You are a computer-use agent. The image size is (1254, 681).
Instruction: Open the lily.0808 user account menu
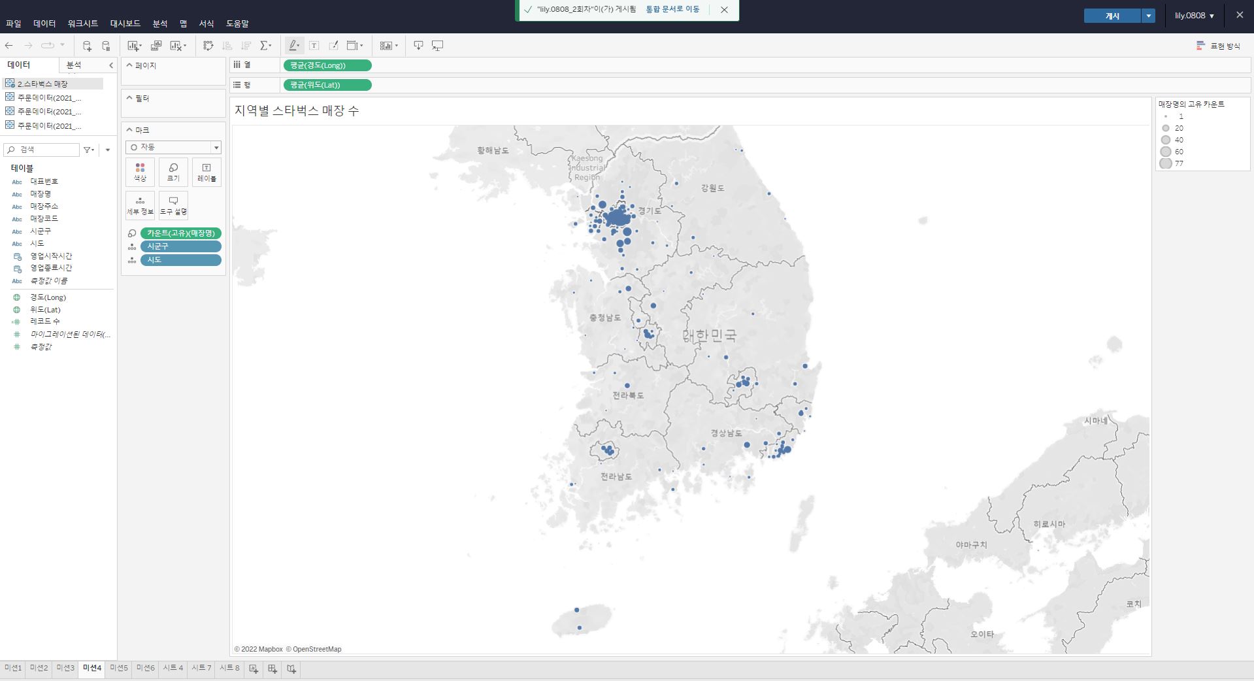[1195, 16]
